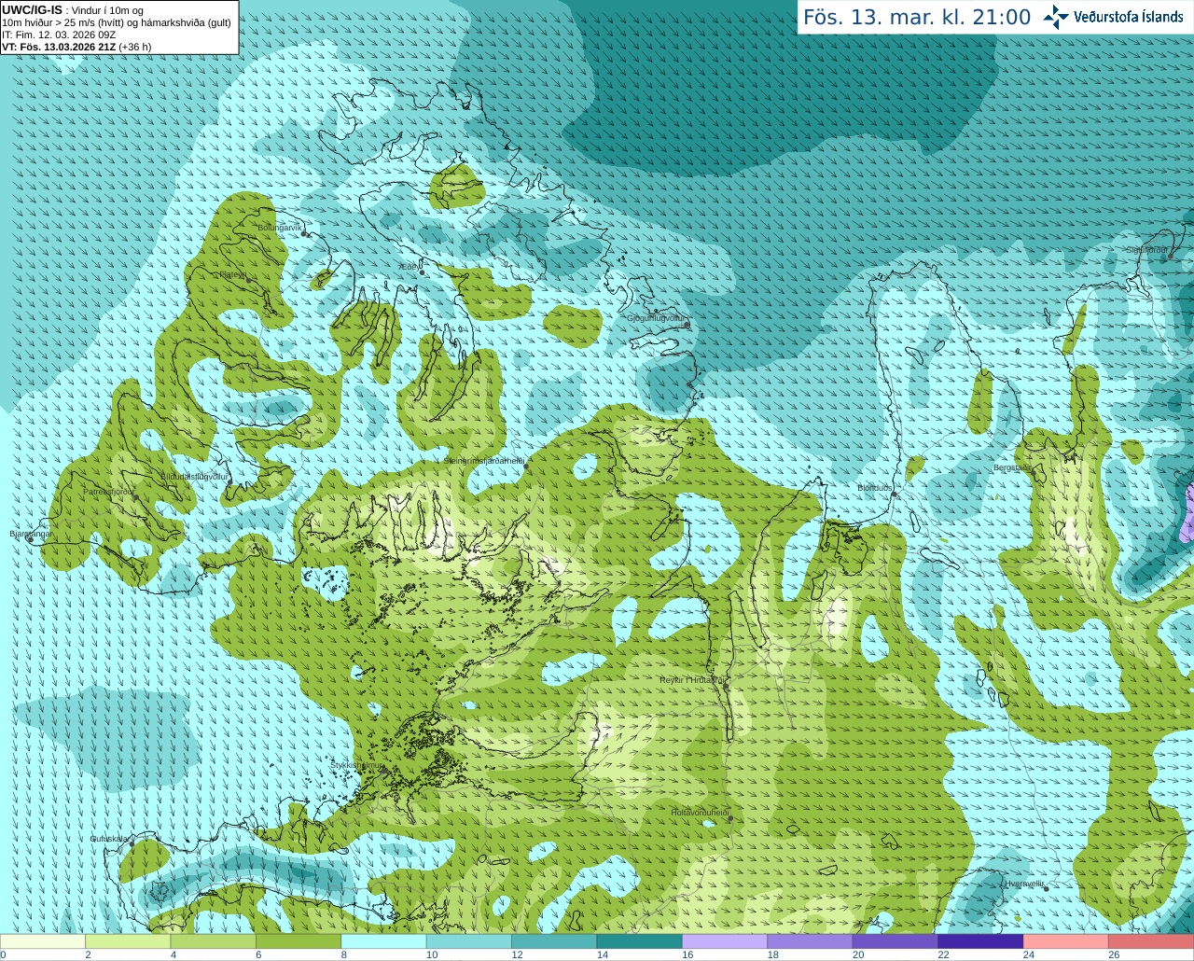Screen dimensions: 1194x961
Task: Click the Holtavörðuheiði station label
Action: 700,813
